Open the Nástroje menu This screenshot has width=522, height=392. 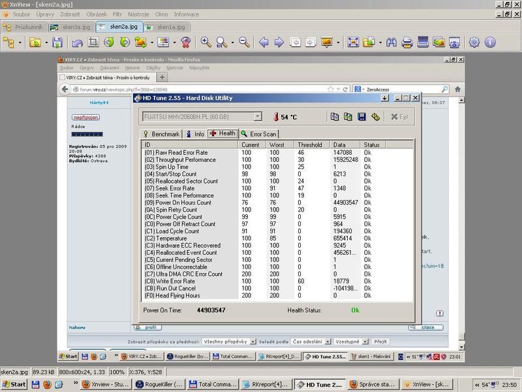[138, 14]
